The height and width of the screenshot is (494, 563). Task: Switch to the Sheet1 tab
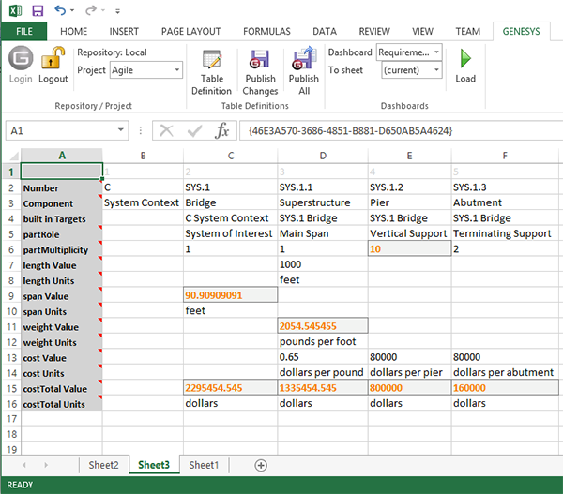point(204,465)
